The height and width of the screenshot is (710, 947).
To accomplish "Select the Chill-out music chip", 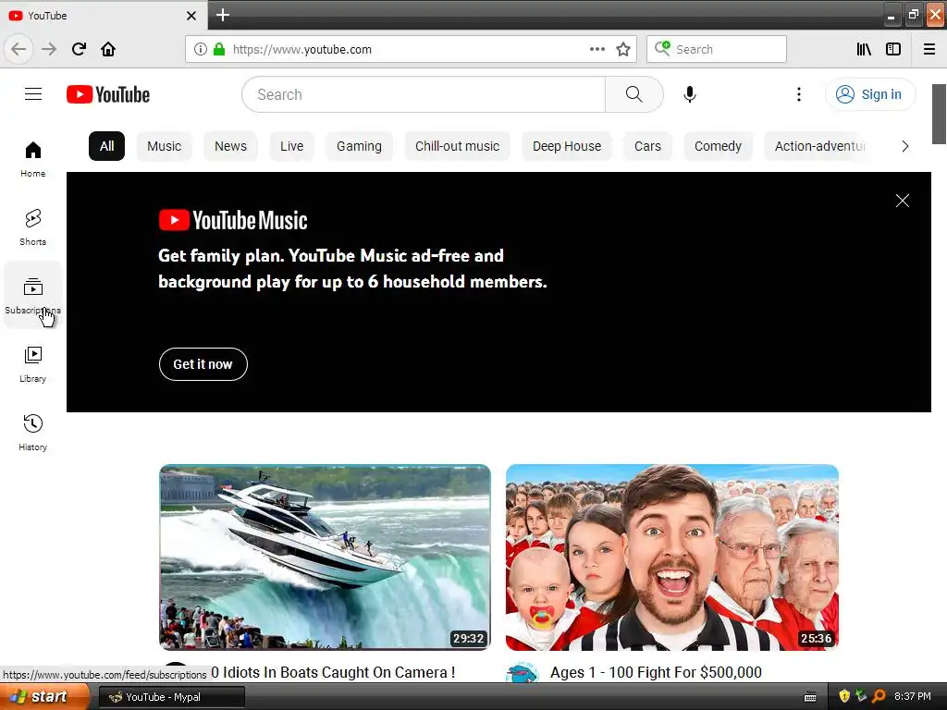I will (457, 146).
